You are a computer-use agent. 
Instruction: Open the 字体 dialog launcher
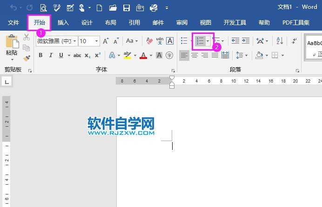tap(173, 71)
